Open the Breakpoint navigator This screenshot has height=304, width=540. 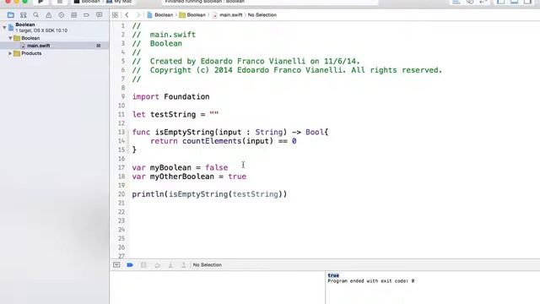86,15
